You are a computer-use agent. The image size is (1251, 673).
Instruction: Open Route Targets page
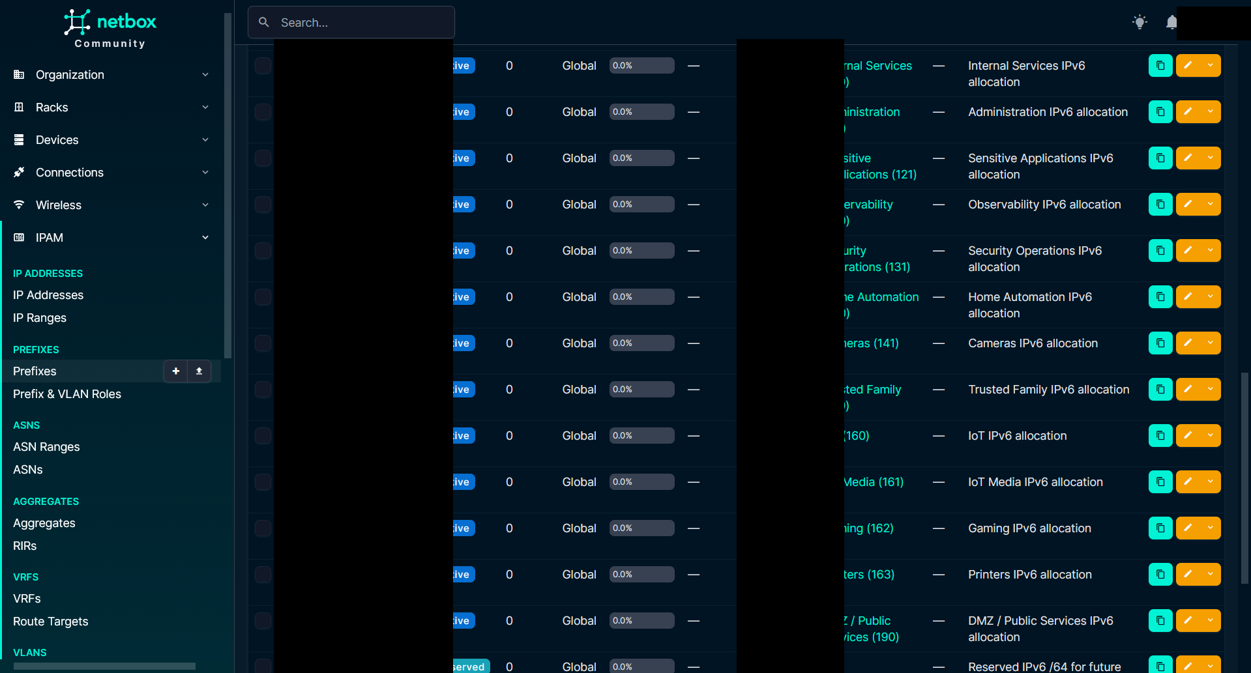pos(50,622)
